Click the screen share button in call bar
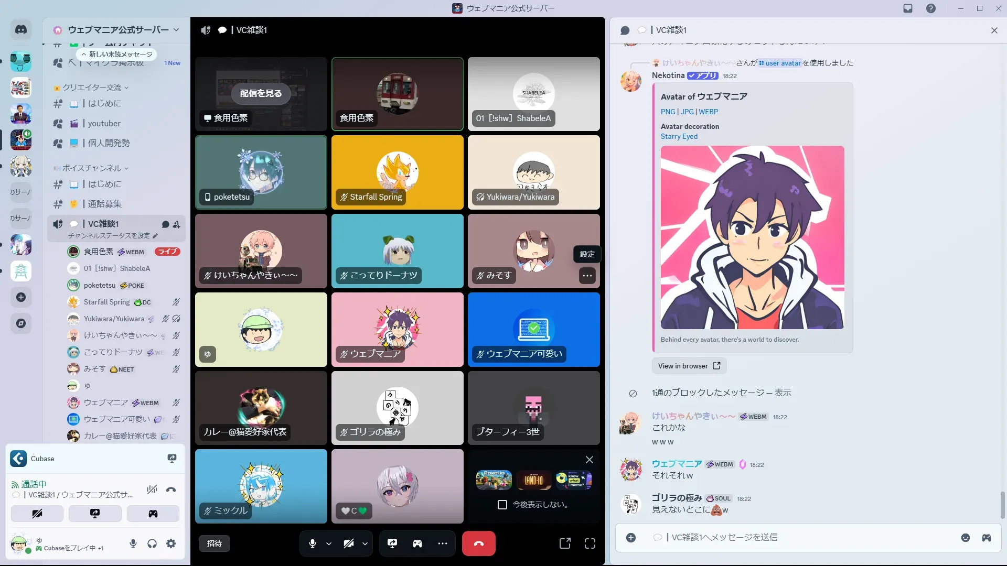The height and width of the screenshot is (566, 1007). coord(392,543)
